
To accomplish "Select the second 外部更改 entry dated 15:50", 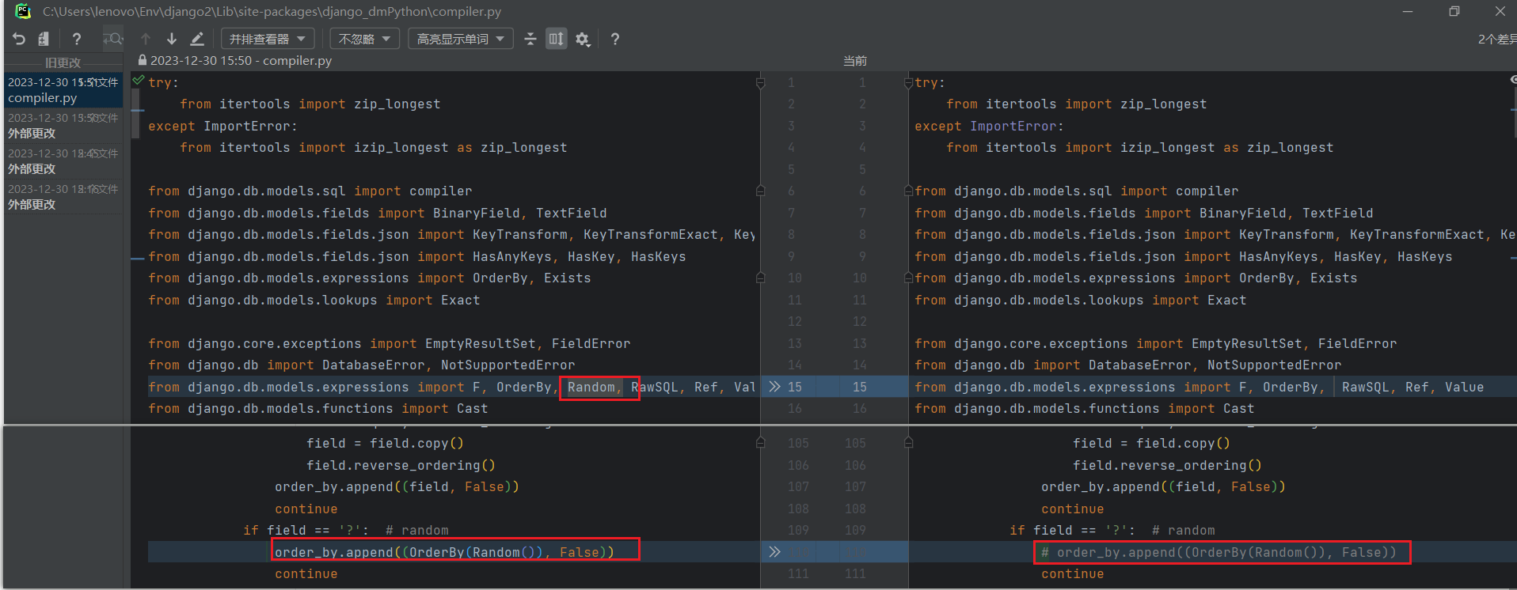I will [x=63, y=125].
